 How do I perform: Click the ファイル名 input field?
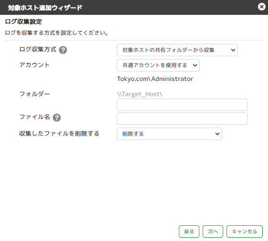182,119
